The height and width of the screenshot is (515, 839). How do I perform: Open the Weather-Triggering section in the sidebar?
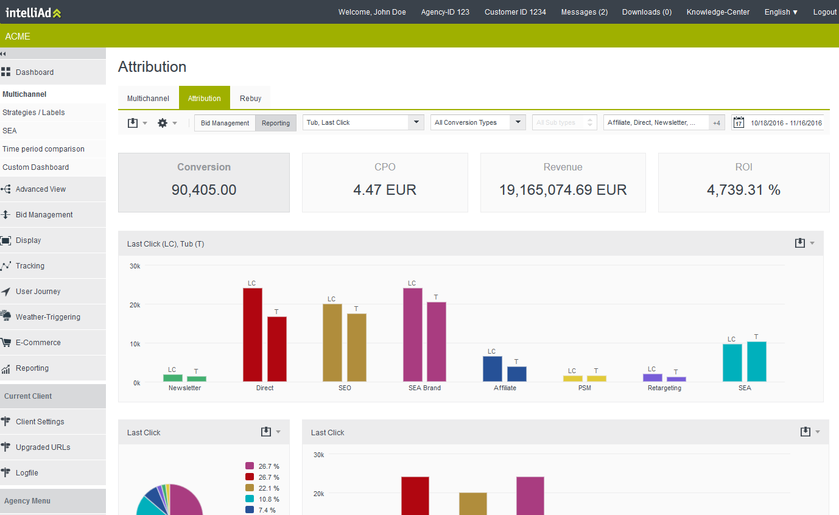[47, 317]
